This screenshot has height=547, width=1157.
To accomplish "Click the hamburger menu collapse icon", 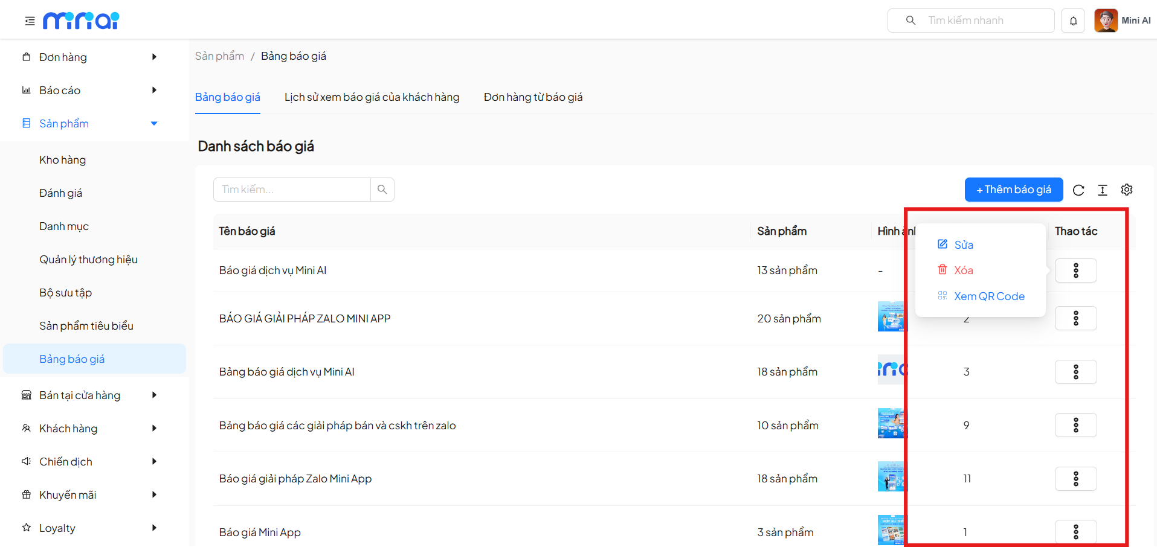I will (30, 21).
